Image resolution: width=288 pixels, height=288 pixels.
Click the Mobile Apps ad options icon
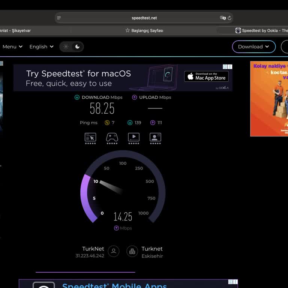click(235, 282)
